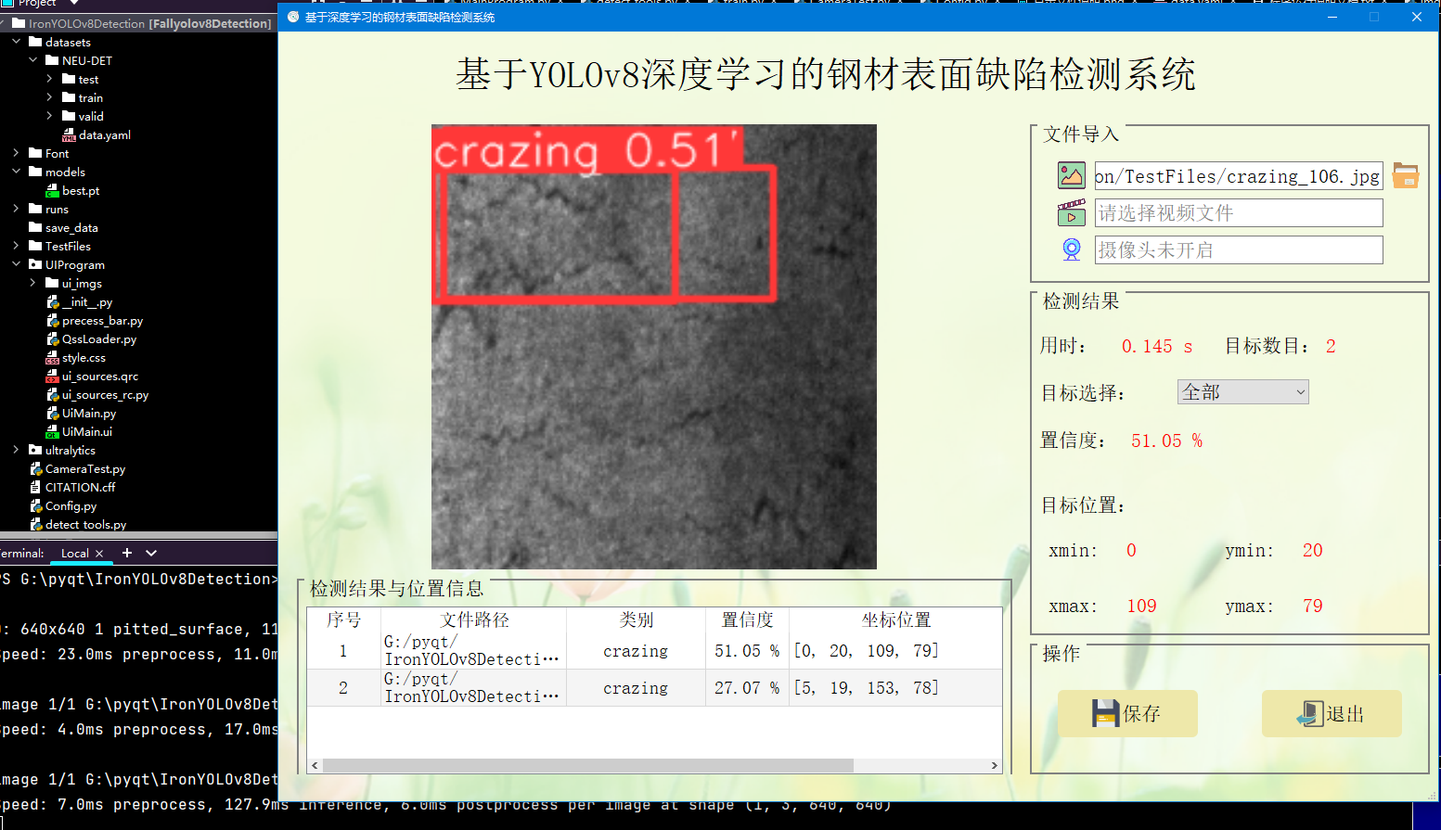Image resolution: width=1441 pixels, height=830 pixels.
Task: Select row 2 crazing cell in table
Action: (x=636, y=688)
